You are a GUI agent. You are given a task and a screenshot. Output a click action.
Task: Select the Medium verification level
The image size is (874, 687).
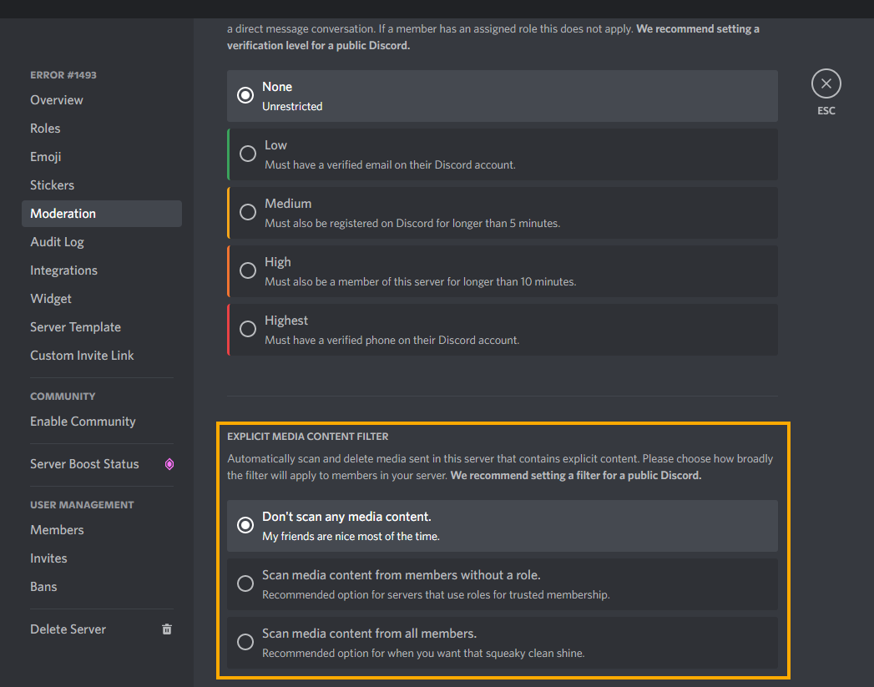pos(503,213)
